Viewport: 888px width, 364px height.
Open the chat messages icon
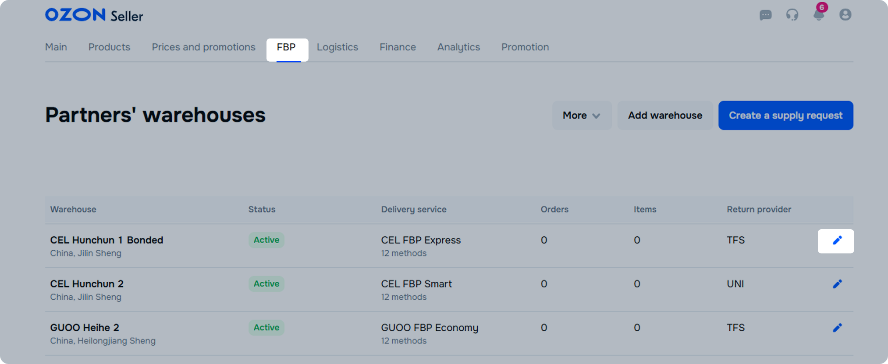click(765, 15)
